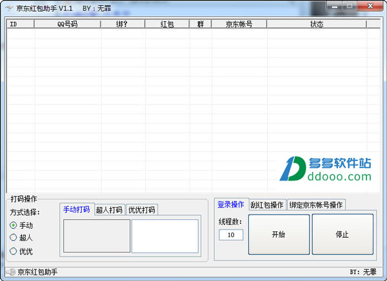Click the speaker icon in status bar

pyautogui.click(x=10, y=272)
